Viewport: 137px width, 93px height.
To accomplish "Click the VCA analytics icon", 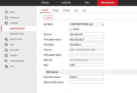I will [6, 67].
